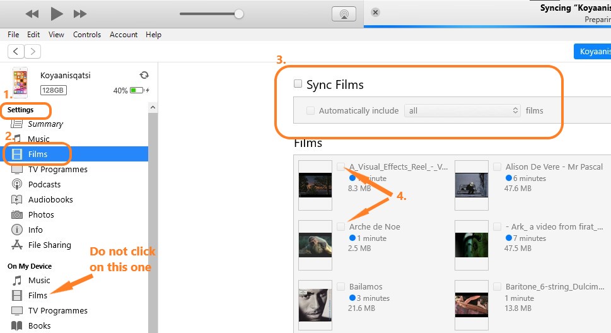Adjust the volume slider knob
Viewport: 611px width, 333px height.
click(239, 14)
